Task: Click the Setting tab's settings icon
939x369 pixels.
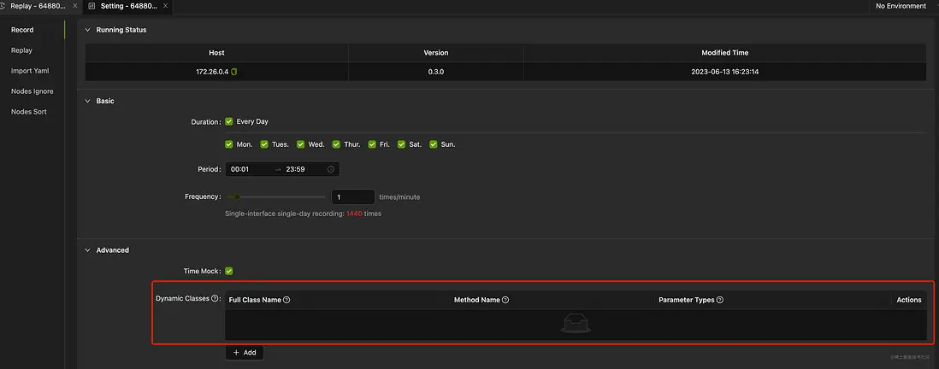Action: pos(92,5)
